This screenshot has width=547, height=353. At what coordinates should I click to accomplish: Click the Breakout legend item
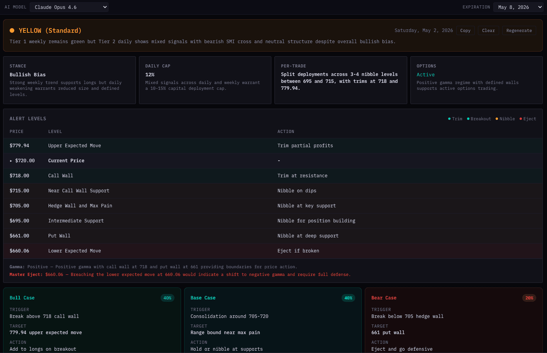click(479, 119)
